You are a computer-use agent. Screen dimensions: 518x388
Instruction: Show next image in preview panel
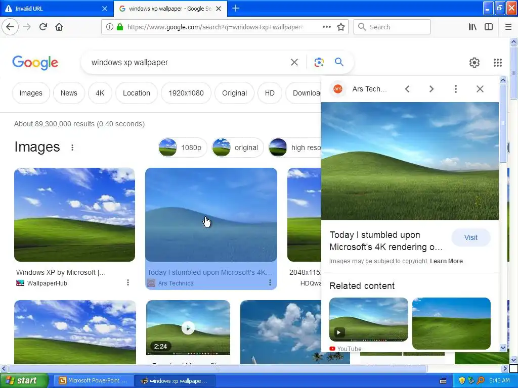431,89
